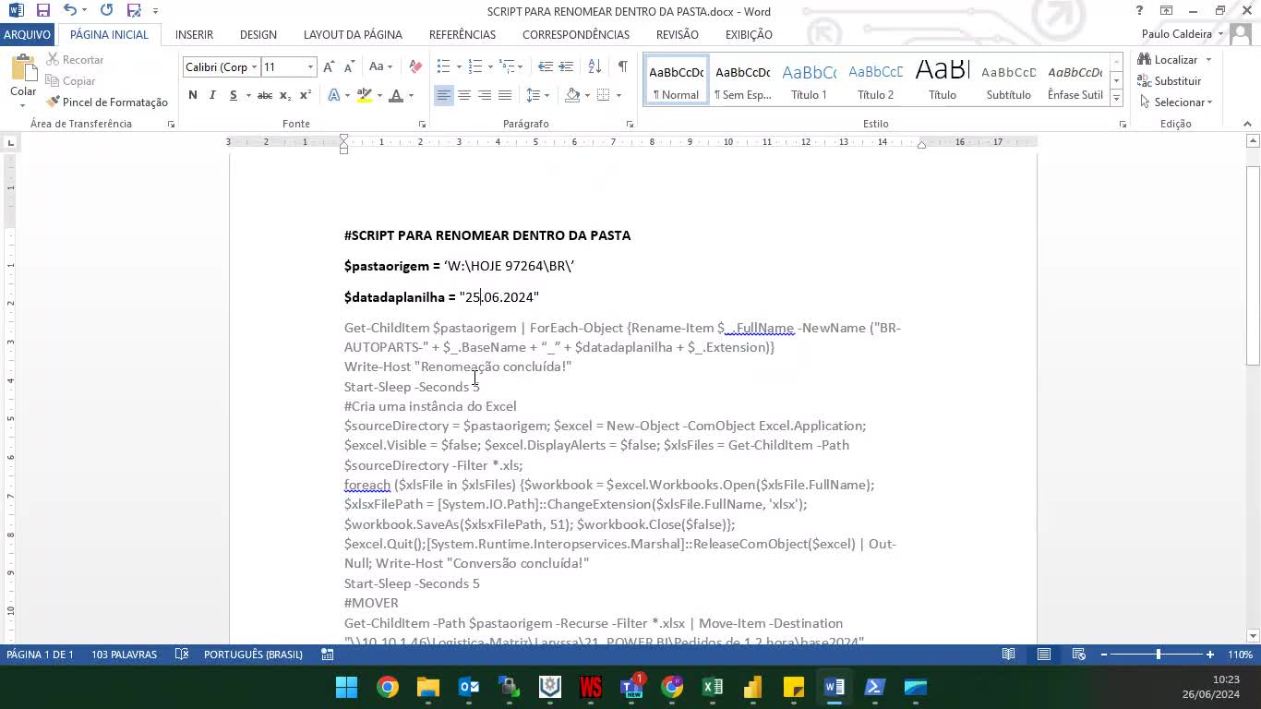
Task: Click Localizar find button
Action: (1168, 60)
